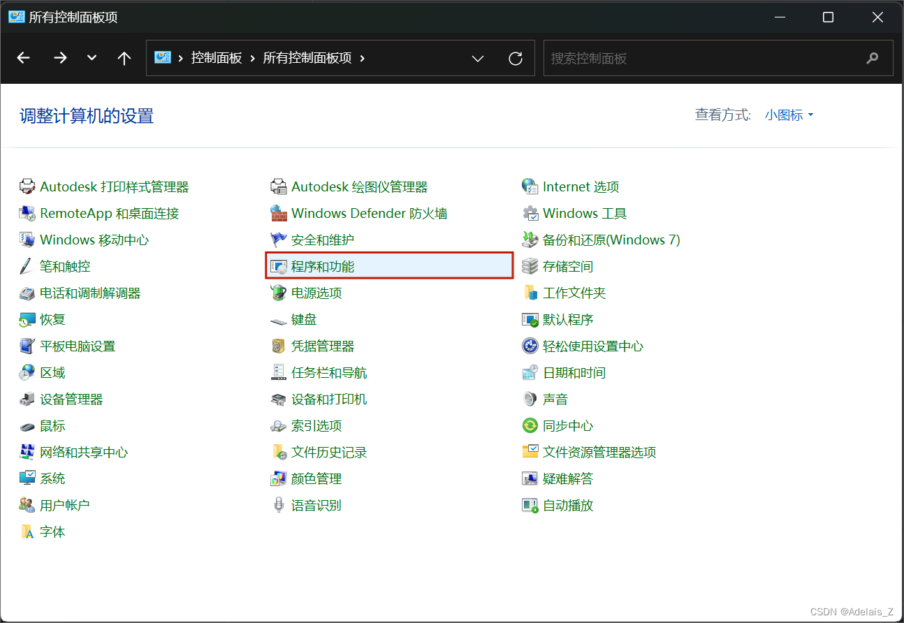
Task: Click the 笔和触控 pen icon
Action: point(27,266)
